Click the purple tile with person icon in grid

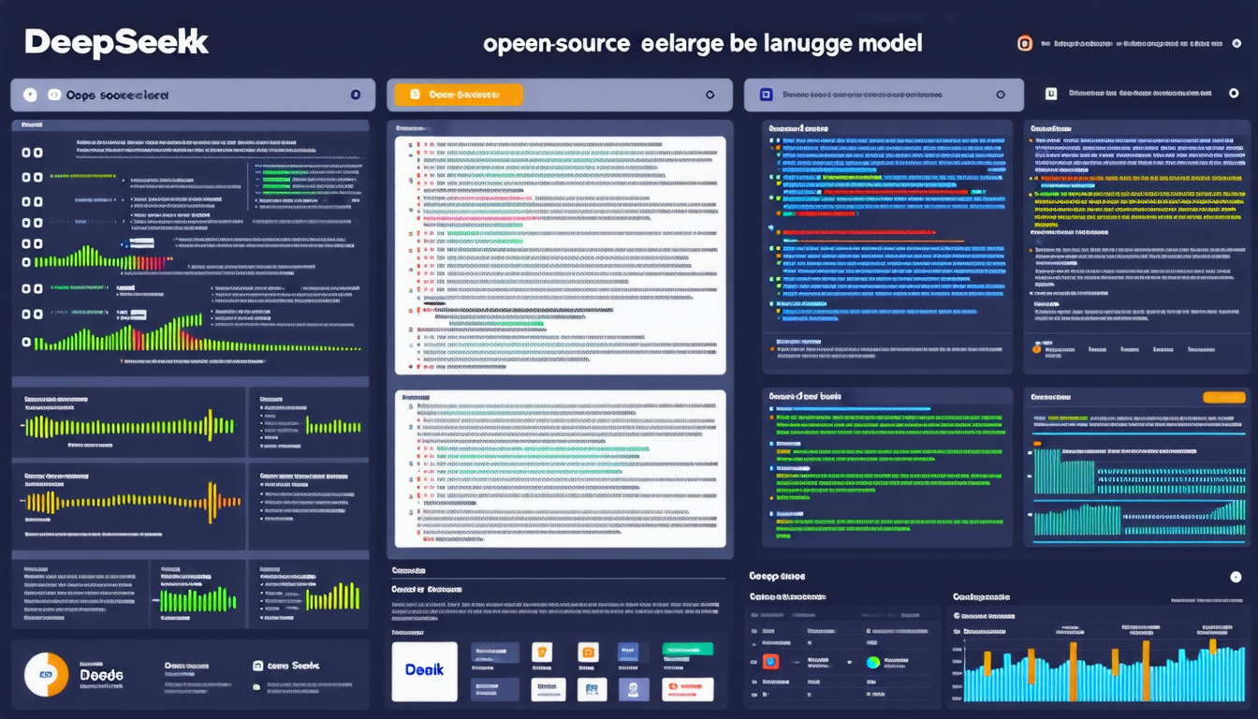pyautogui.click(x=634, y=690)
